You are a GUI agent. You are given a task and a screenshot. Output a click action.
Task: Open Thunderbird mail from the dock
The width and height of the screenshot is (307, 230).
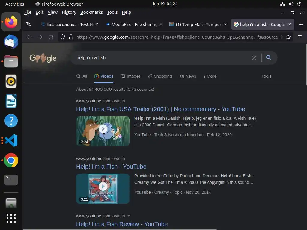click(11, 42)
